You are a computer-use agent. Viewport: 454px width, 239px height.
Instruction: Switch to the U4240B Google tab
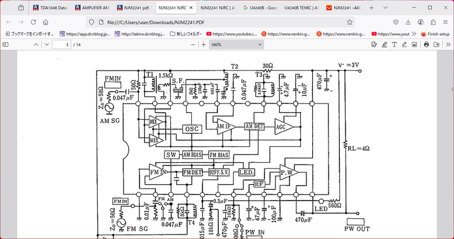(x=260, y=8)
